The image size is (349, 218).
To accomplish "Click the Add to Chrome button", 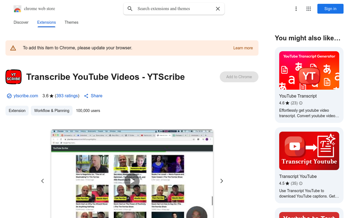I will tap(239, 77).
